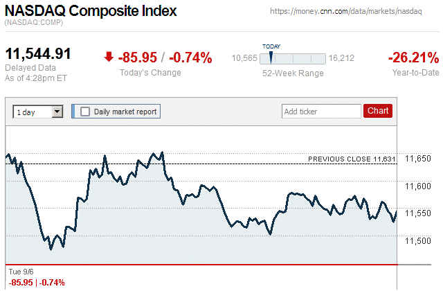Click the 10,565 52-week low value

[x=244, y=58]
